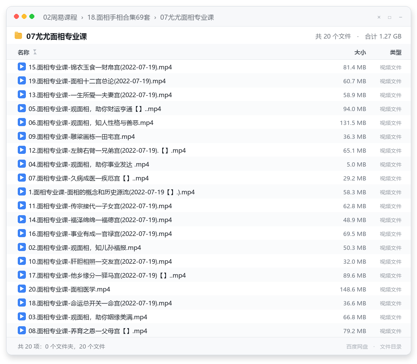The width and height of the screenshot is (417, 364).
Task: Click 视频文件 type in the 08.父母宫 row
Action: (391, 331)
